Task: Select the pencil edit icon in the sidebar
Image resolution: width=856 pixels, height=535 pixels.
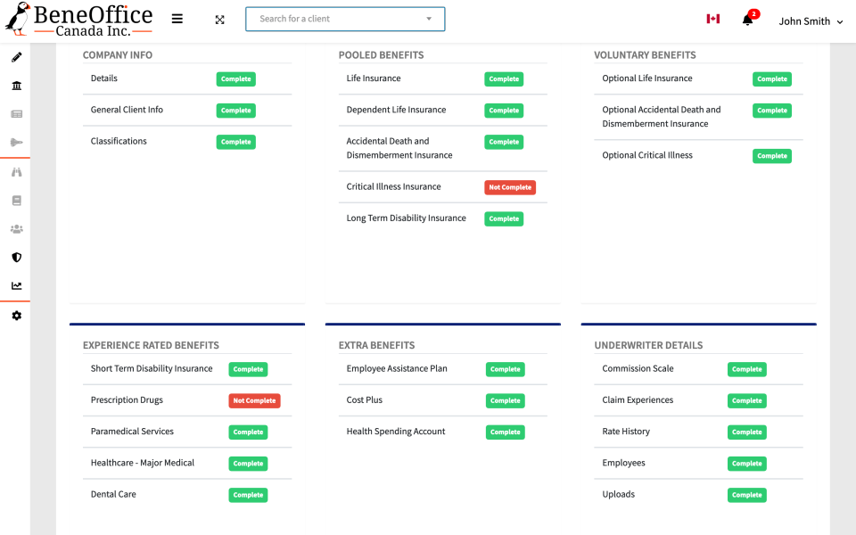Action: click(x=15, y=57)
